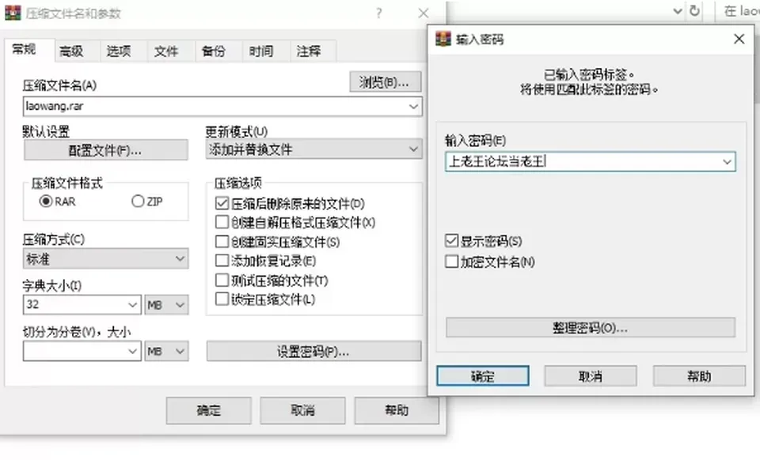
Task: Open the dictionary size MB unit dropdown
Action: pyautogui.click(x=166, y=305)
